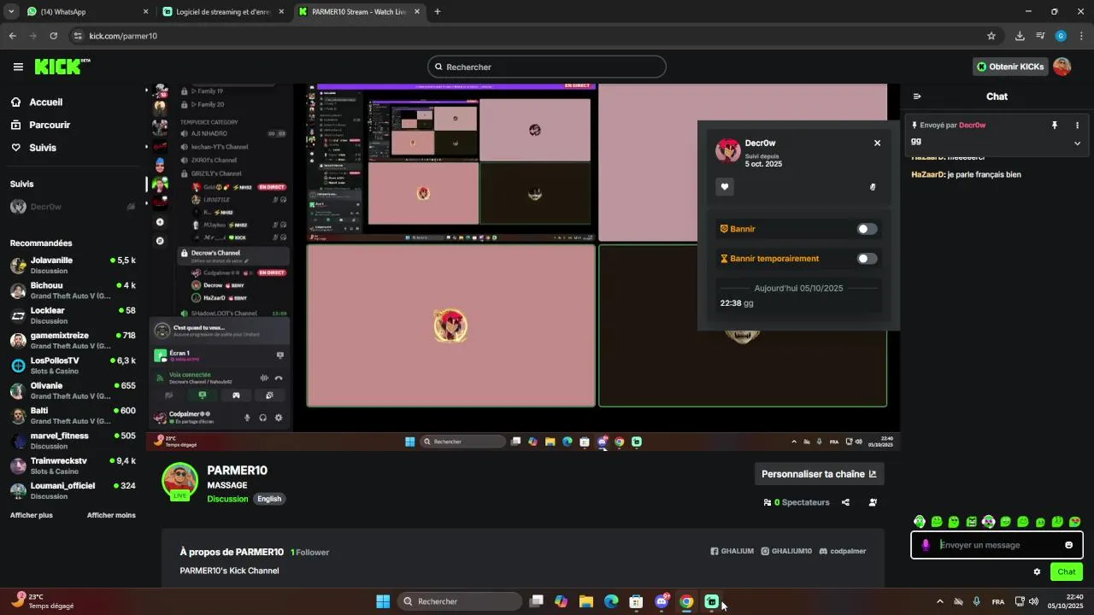
Task: Click the English language tag
Action: 269,499
